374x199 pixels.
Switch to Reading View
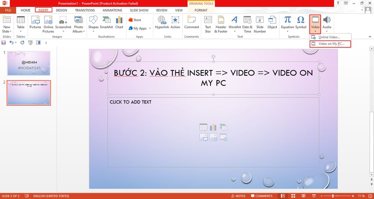(304, 196)
